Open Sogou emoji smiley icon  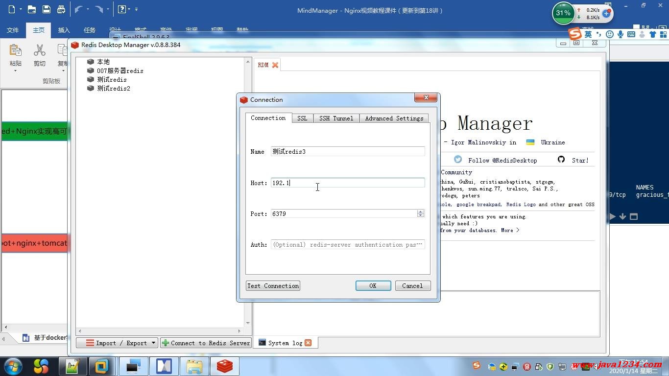610,34
